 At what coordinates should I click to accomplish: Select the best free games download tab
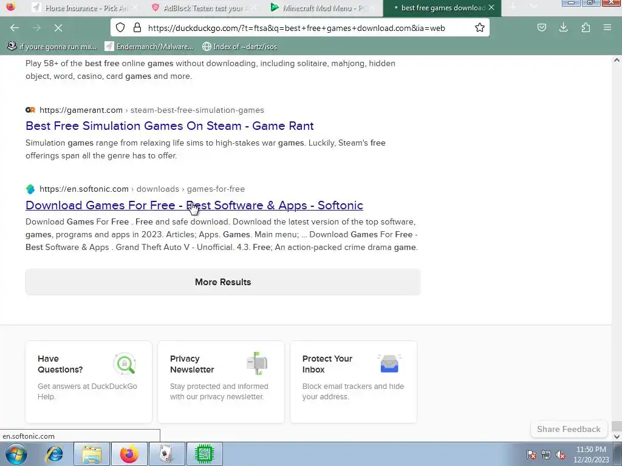pyautogui.click(x=442, y=7)
